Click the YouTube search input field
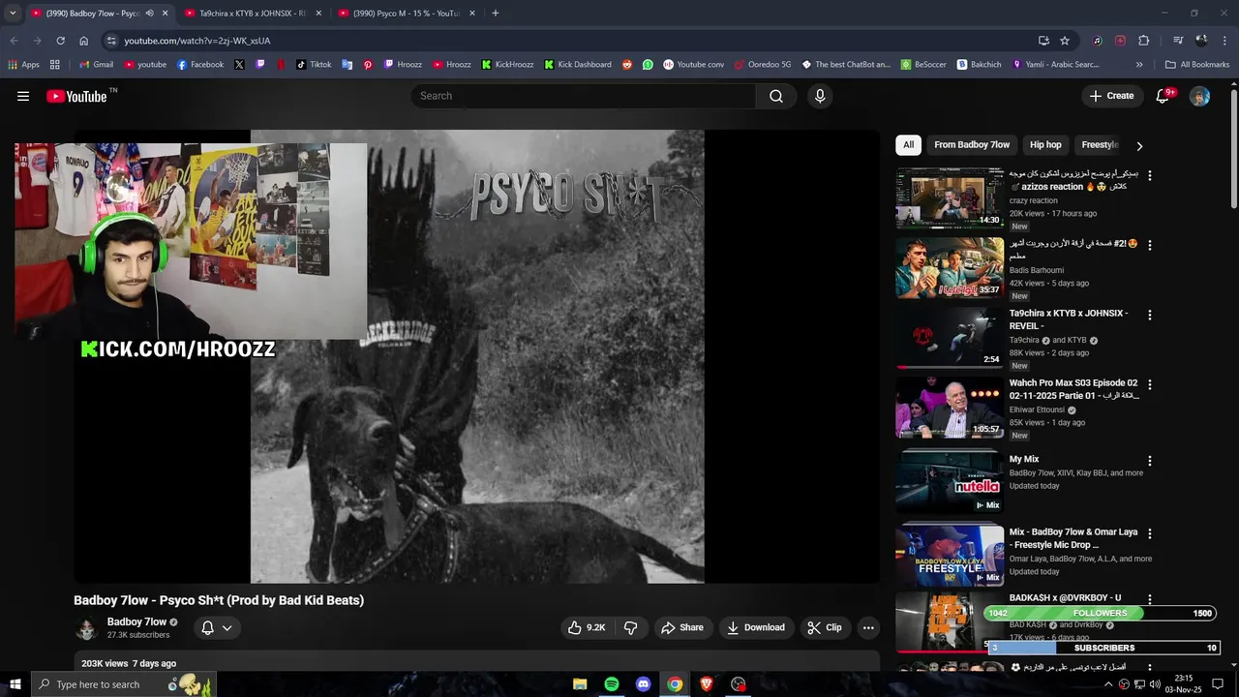Screen dimensions: 1239x697 pyautogui.click(x=584, y=96)
